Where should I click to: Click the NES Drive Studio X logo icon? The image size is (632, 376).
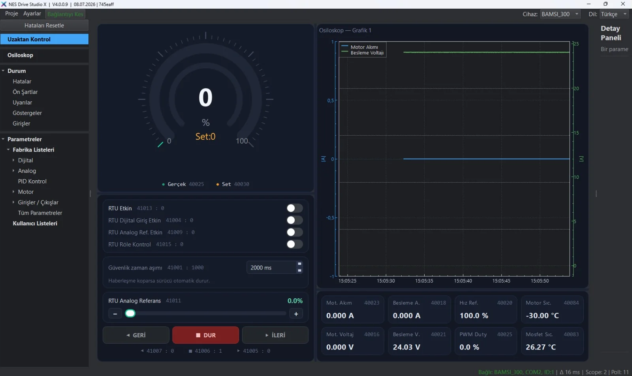pos(4,4)
